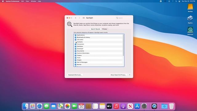Image resolution: width=197 pixels, height=111 pixels.
Task: Launch Apple TV from the dock
Action: click(x=109, y=106)
